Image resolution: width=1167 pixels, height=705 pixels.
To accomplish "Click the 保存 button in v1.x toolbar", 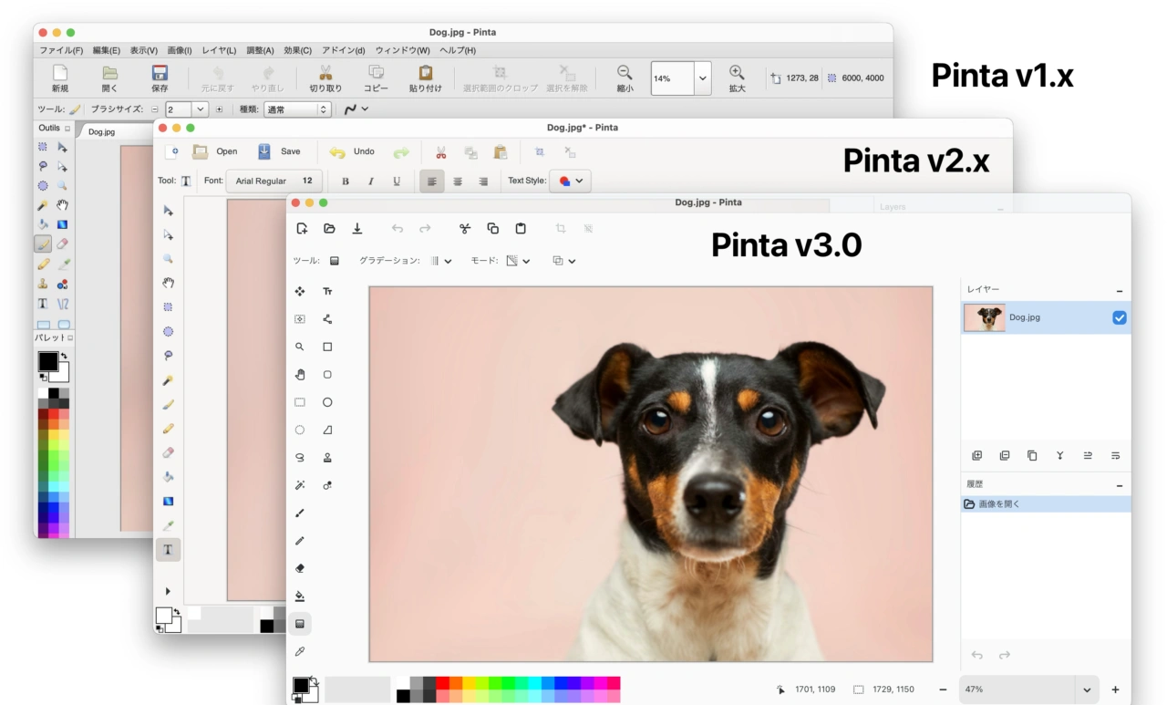I will (160, 79).
